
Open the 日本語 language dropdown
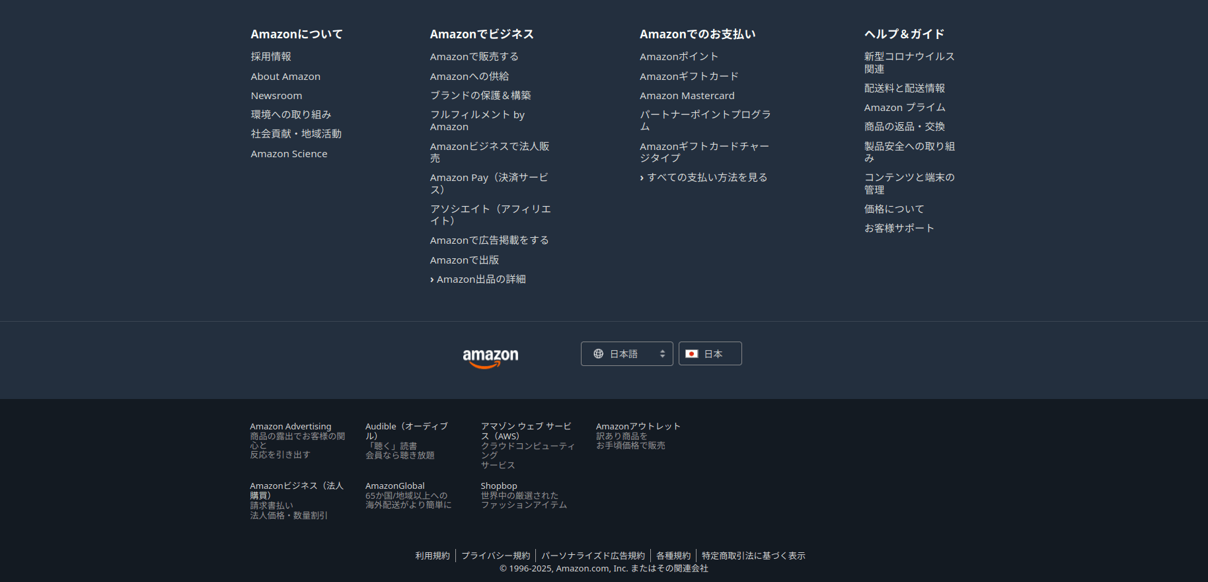point(626,354)
